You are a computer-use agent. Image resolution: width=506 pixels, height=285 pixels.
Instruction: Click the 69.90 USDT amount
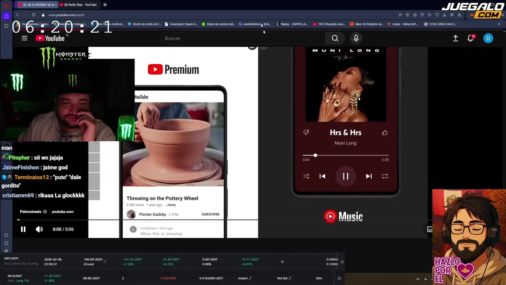[x=91, y=278]
